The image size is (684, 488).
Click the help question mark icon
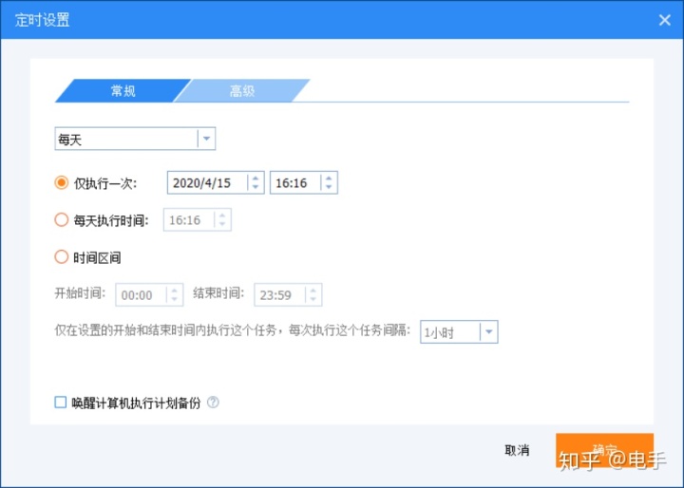(x=213, y=403)
